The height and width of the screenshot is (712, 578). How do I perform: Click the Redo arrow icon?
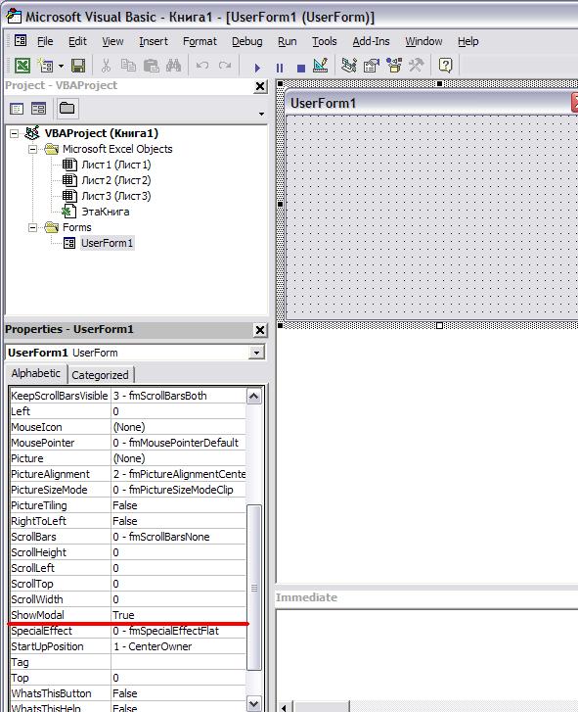(x=225, y=66)
